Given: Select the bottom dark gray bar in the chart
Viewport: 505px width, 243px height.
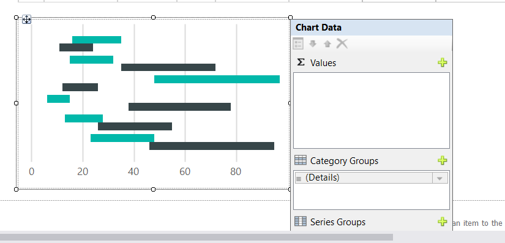Looking at the screenshot, I should click(x=212, y=146).
